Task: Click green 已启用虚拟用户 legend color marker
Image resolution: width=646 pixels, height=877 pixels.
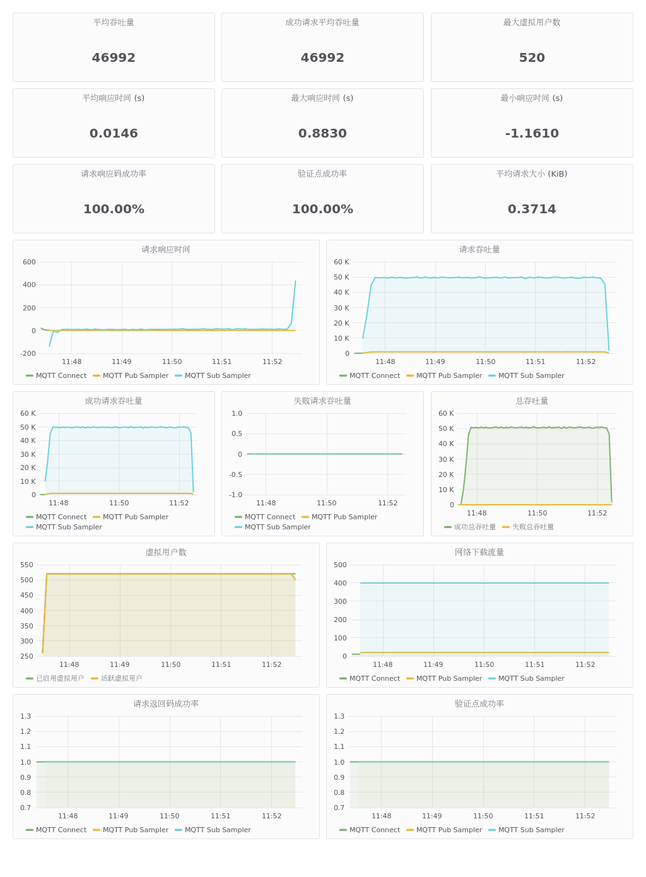Action: 30,678
